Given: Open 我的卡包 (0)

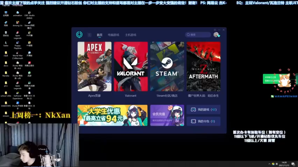Looking at the screenshot, I should pos(203,121).
